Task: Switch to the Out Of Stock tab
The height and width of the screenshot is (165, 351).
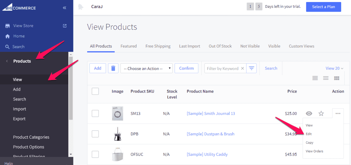Action: pyautogui.click(x=220, y=46)
